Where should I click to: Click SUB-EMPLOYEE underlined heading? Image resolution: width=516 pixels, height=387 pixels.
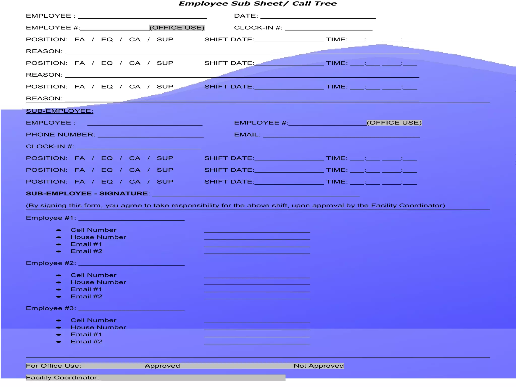(59, 111)
